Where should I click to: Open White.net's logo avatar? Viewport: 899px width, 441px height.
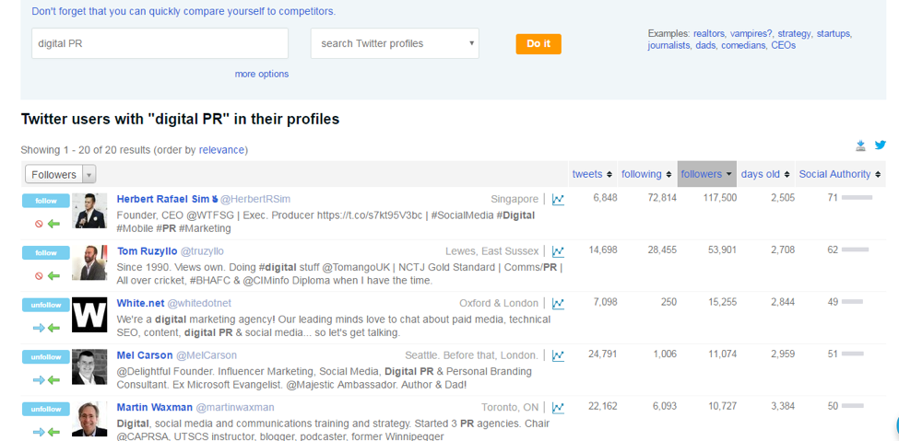pos(89,315)
